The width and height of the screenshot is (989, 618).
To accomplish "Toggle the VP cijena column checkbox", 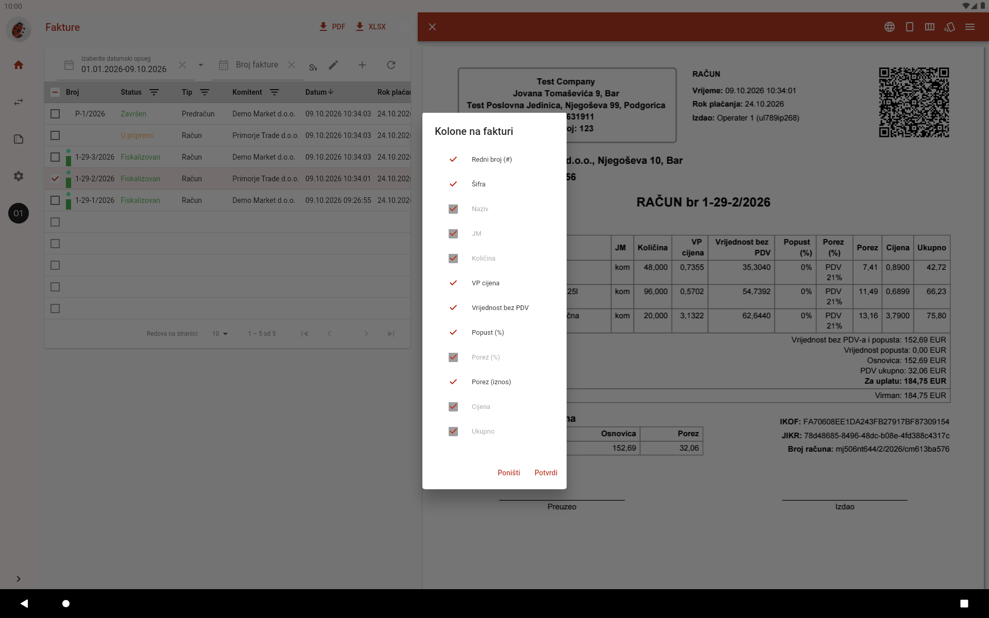I will [453, 283].
